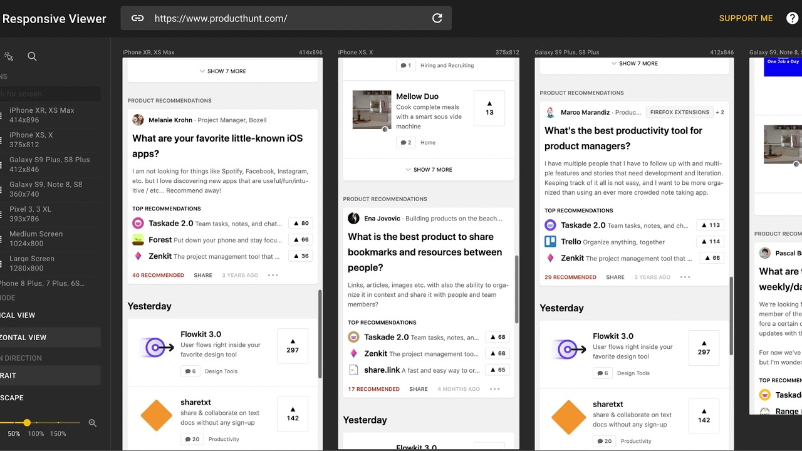Click the URL address field
Screen dimensions: 802x451
click(x=286, y=18)
